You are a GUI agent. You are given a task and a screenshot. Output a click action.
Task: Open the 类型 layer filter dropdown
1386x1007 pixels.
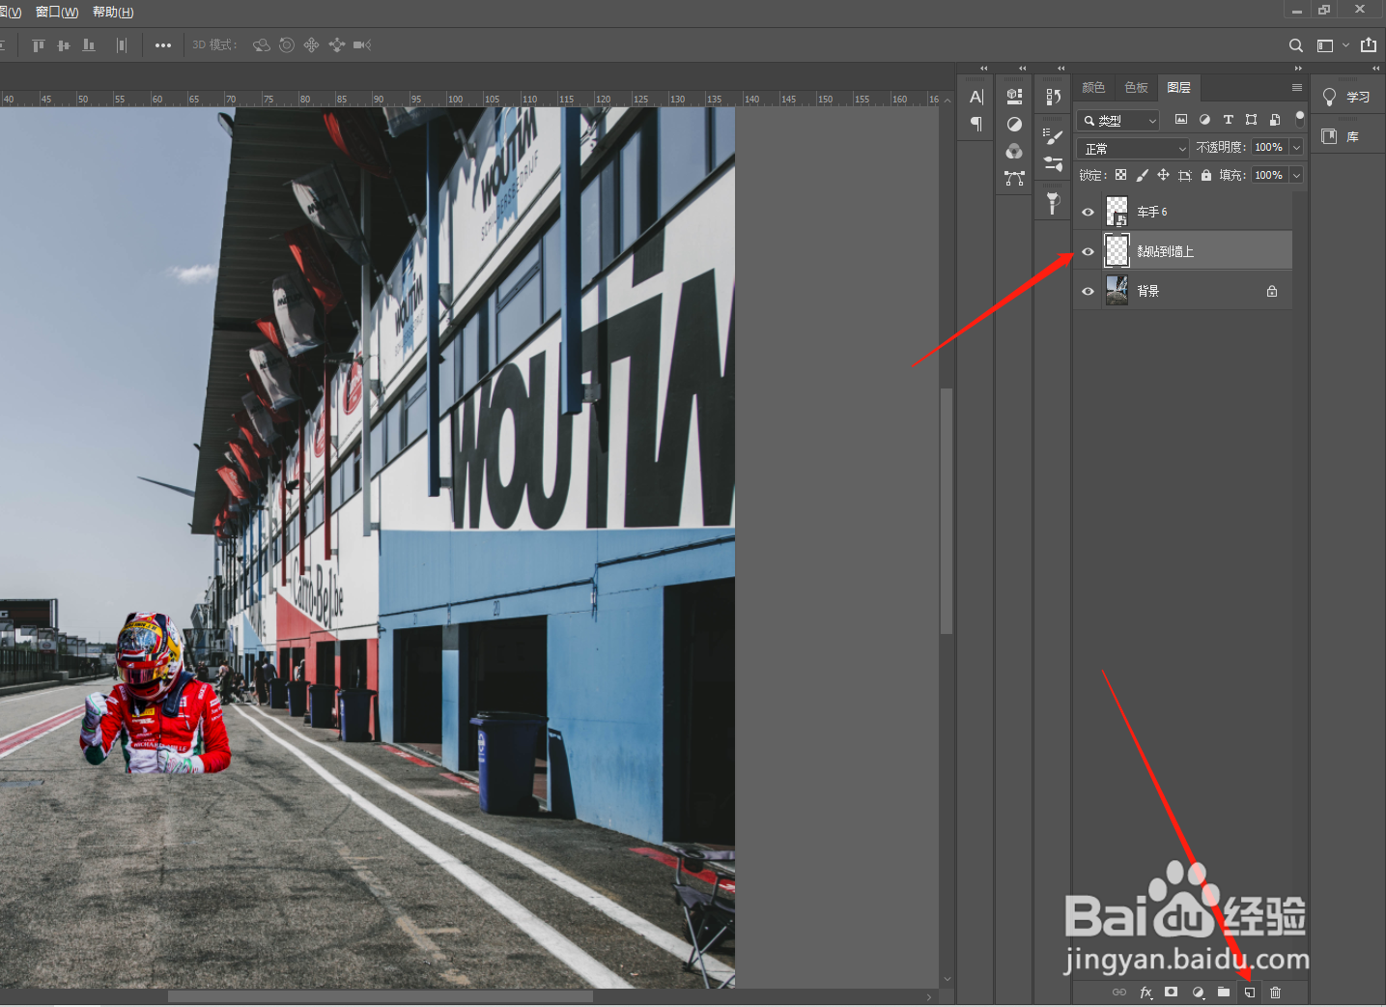1118,121
